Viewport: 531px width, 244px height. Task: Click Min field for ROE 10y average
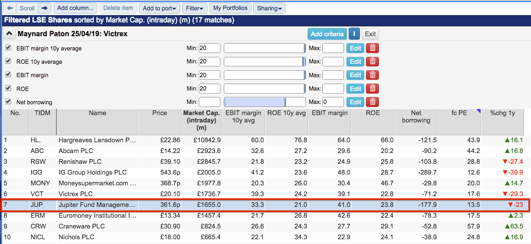click(x=210, y=62)
